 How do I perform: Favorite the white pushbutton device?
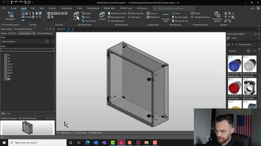click(244, 57)
